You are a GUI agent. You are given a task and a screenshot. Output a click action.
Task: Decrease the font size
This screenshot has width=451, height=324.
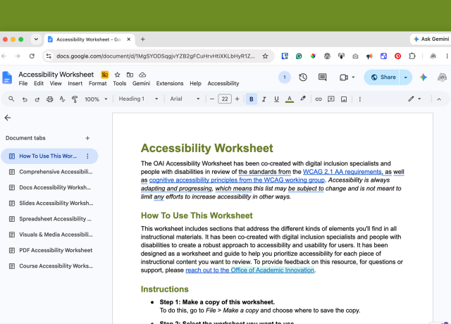click(x=212, y=99)
